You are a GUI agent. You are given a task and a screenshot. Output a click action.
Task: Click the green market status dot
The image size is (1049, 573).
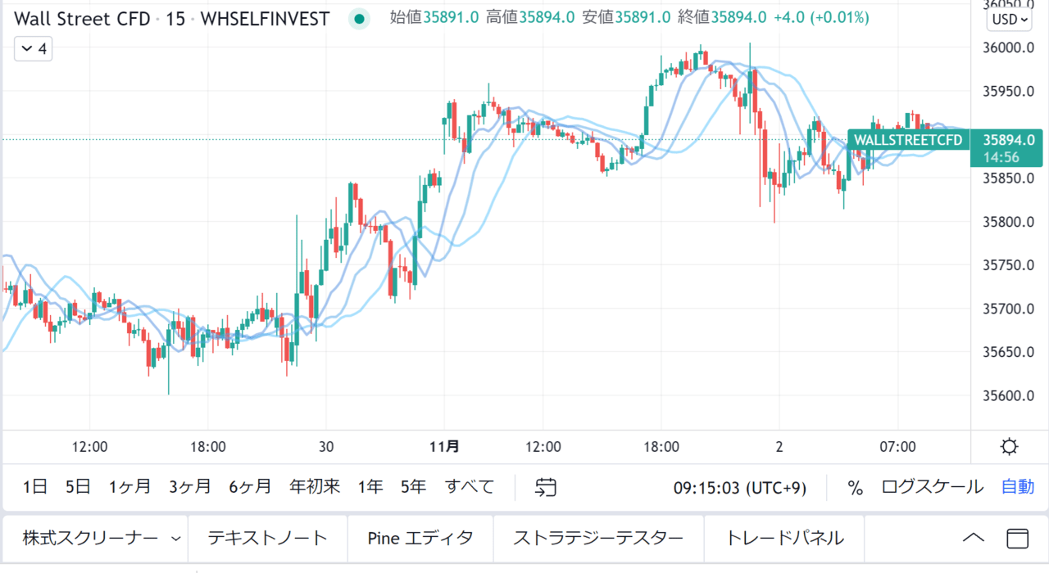coord(358,18)
